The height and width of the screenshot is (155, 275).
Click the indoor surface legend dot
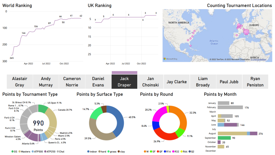tap(89, 152)
